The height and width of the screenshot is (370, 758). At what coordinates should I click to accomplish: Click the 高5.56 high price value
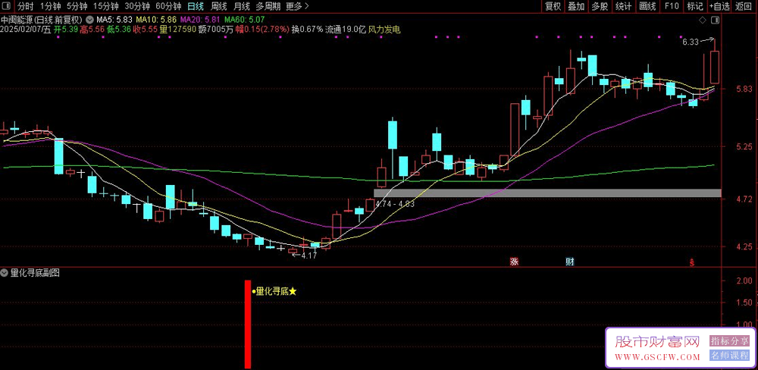(92, 30)
